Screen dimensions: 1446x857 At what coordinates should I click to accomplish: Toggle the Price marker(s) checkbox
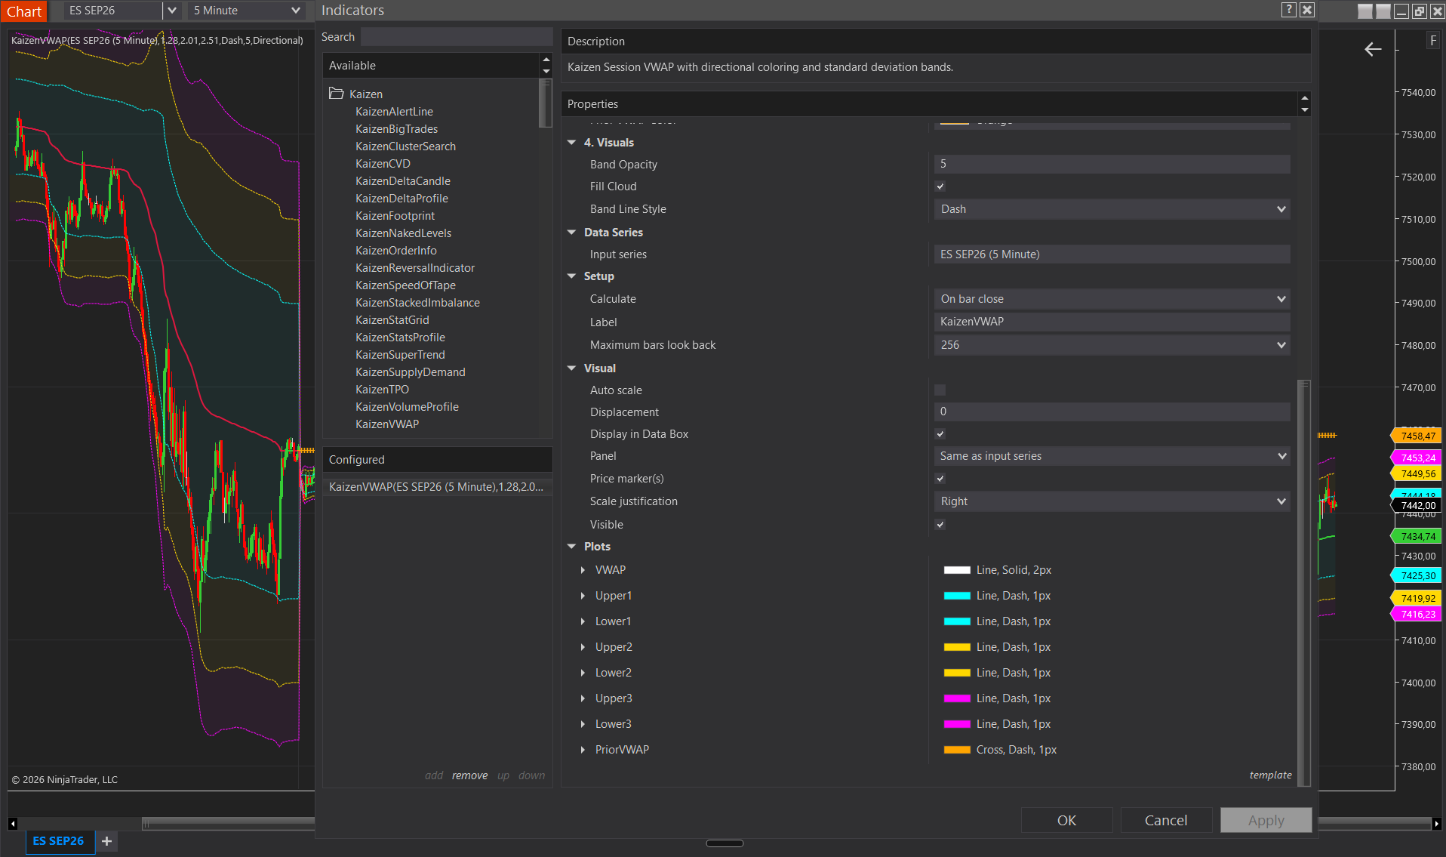pos(940,479)
